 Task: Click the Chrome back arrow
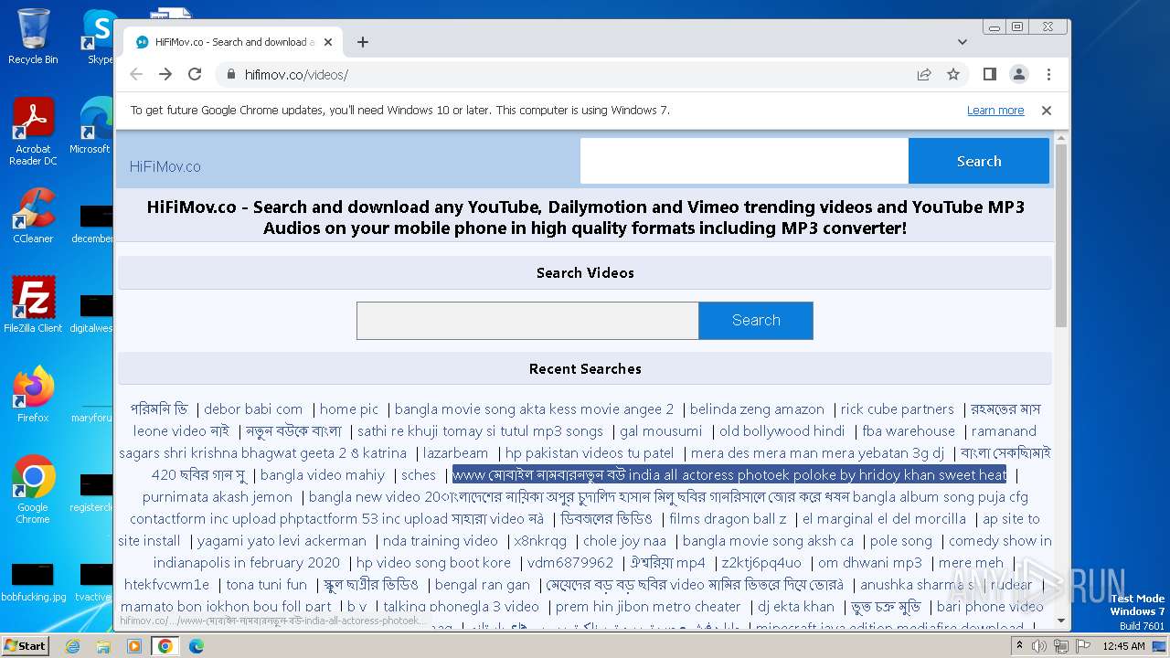136,74
